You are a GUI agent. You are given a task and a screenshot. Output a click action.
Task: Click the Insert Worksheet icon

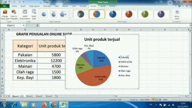tap(56, 96)
